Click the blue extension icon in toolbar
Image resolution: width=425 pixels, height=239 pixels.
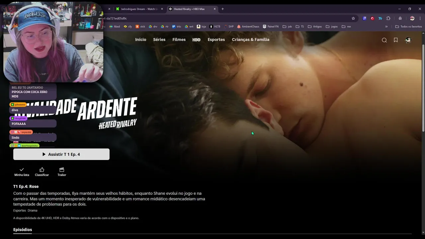[364, 18]
